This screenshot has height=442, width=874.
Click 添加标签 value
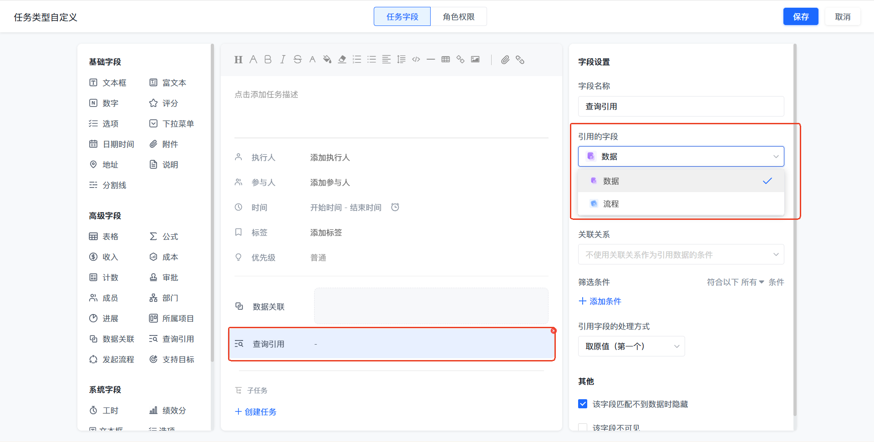click(x=326, y=233)
